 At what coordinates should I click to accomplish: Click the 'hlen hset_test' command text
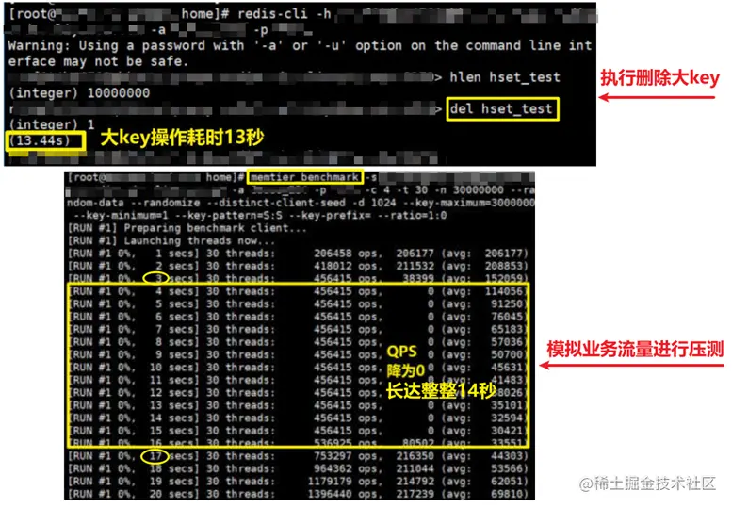(505, 77)
